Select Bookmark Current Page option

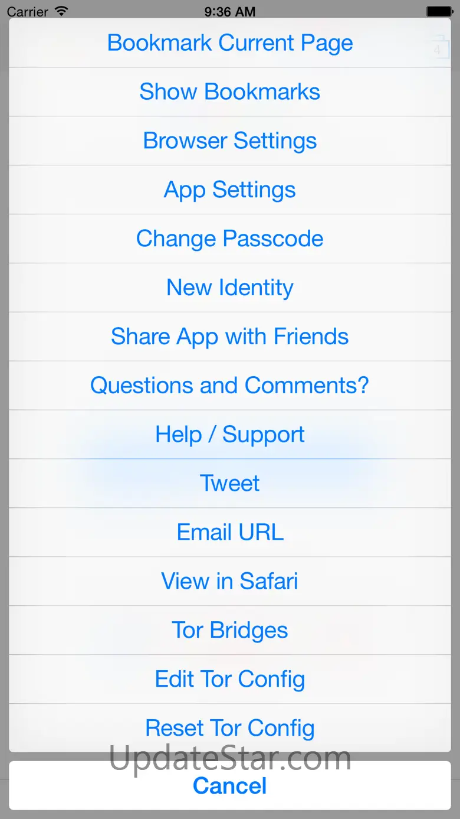[230, 43]
